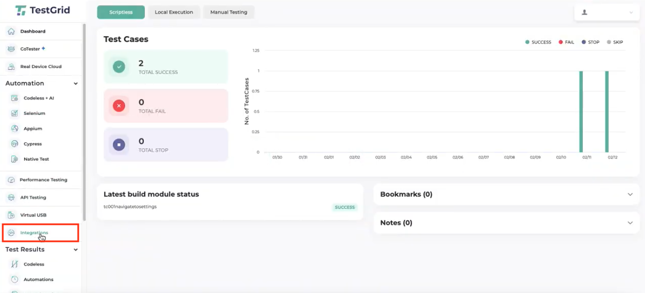645x293 pixels.
Task: Click the Selenium sidebar icon
Action: (15, 113)
